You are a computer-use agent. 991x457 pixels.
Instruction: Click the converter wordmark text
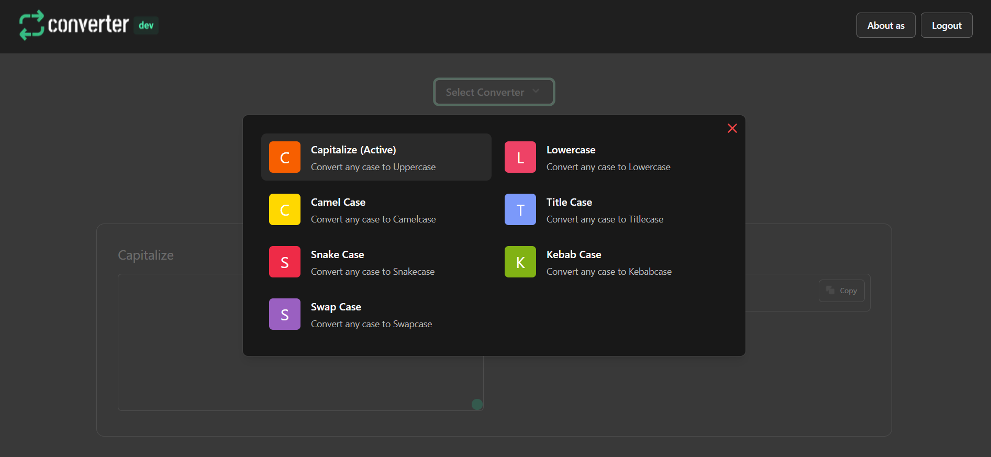coord(88,25)
